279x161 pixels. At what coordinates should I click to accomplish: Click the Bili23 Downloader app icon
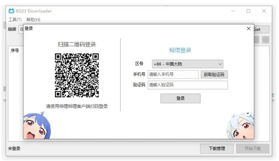(12, 11)
